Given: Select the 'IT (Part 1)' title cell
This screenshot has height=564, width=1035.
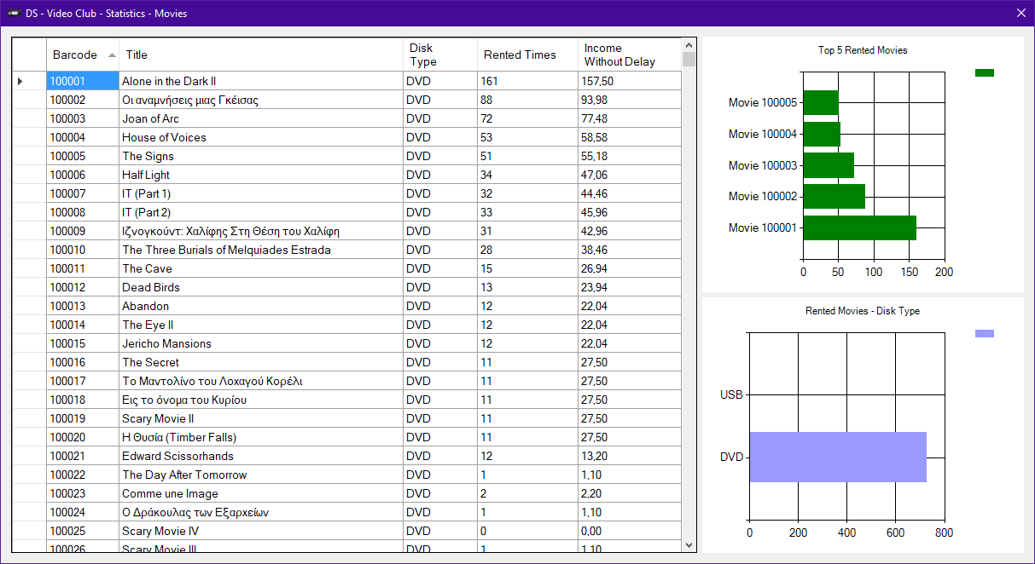Looking at the screenshot, I should (261, 193).
